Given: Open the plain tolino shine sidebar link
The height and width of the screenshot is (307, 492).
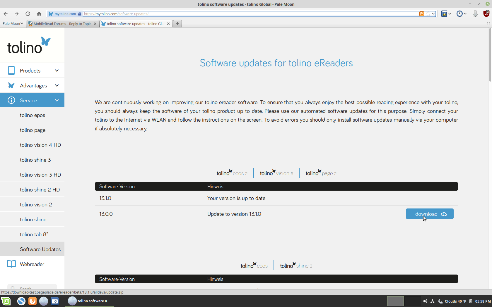Looking at the screenshot, I should (33, 220).
